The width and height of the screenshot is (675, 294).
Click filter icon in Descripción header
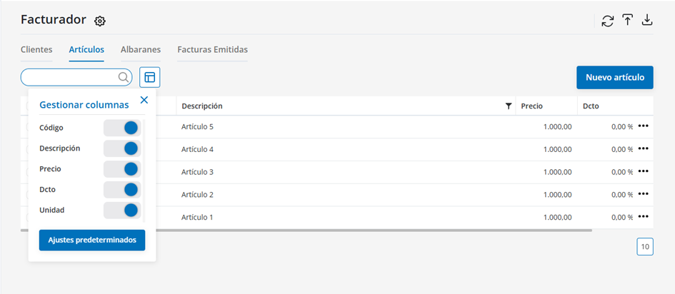pos(509,106)
